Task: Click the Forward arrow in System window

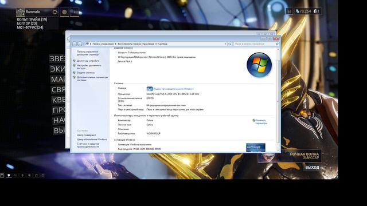Action: click(x=80, y=43)
